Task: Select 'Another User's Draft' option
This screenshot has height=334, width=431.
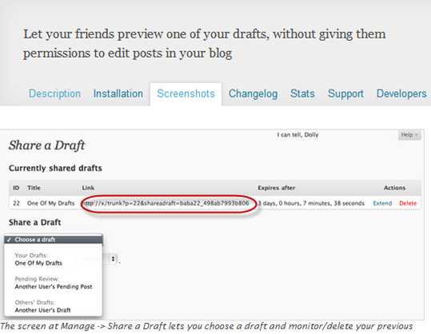Action: coord(43,310)
